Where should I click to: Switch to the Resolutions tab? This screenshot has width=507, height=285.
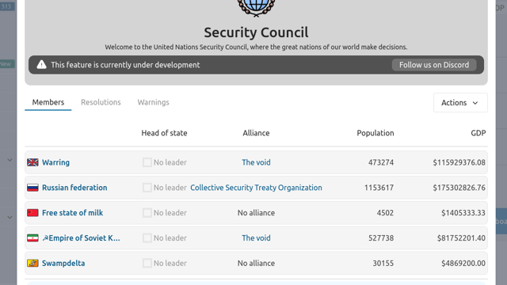(x=101, y=102)
